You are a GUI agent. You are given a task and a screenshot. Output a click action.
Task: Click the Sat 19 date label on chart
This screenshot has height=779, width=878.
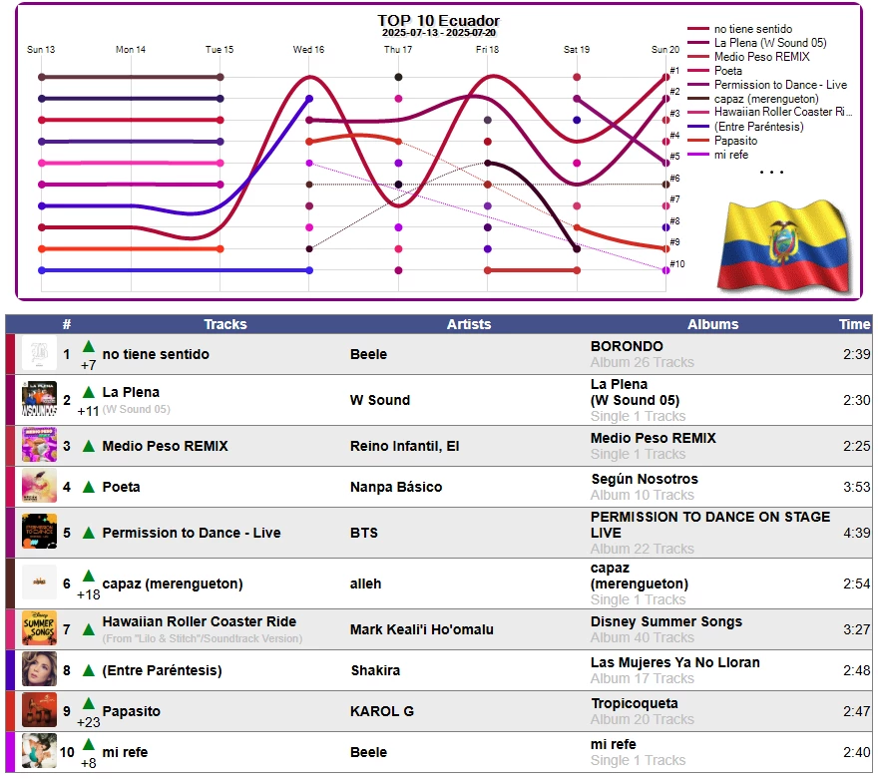coord(577,49)
